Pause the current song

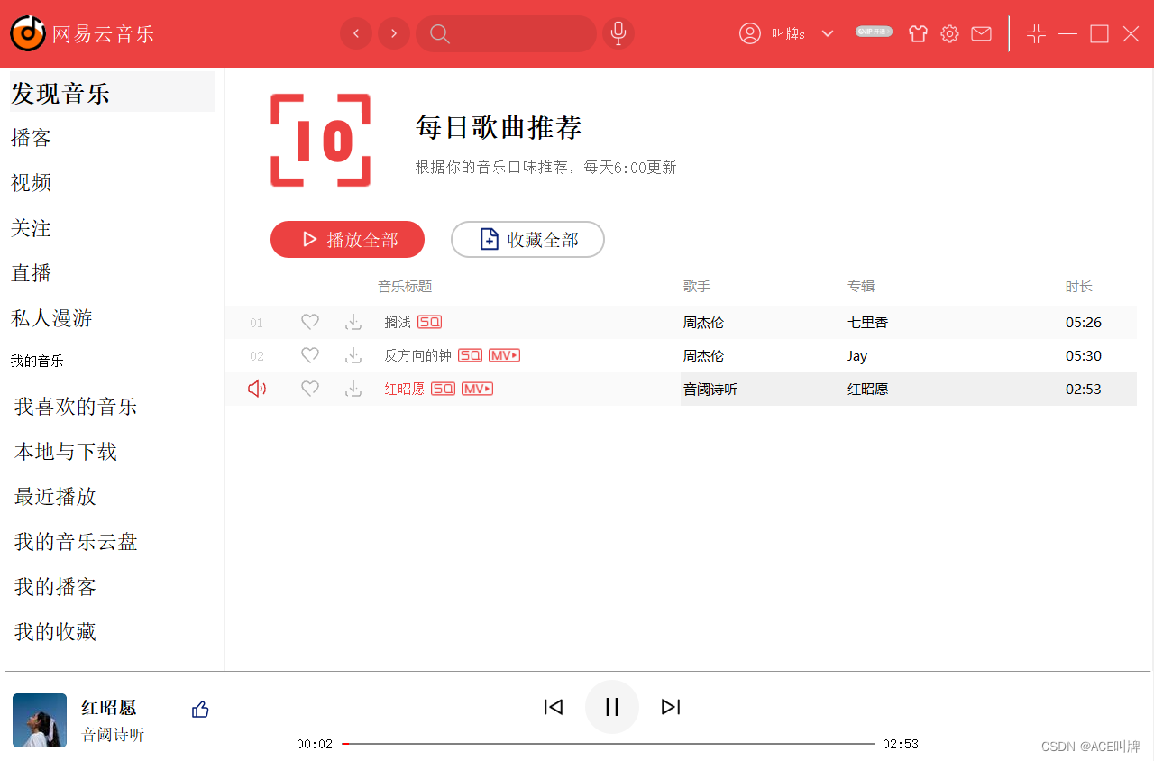[x=612, y=707]
